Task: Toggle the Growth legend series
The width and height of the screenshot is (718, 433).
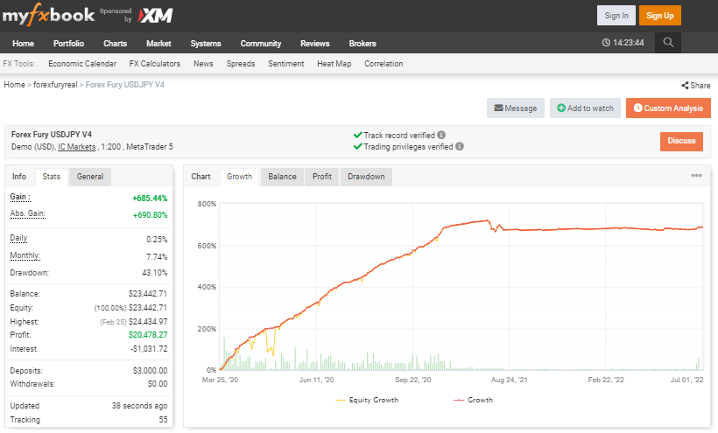Action: 474,400
